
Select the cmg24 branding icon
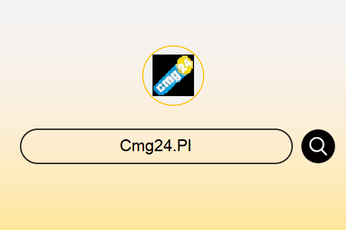173,75
